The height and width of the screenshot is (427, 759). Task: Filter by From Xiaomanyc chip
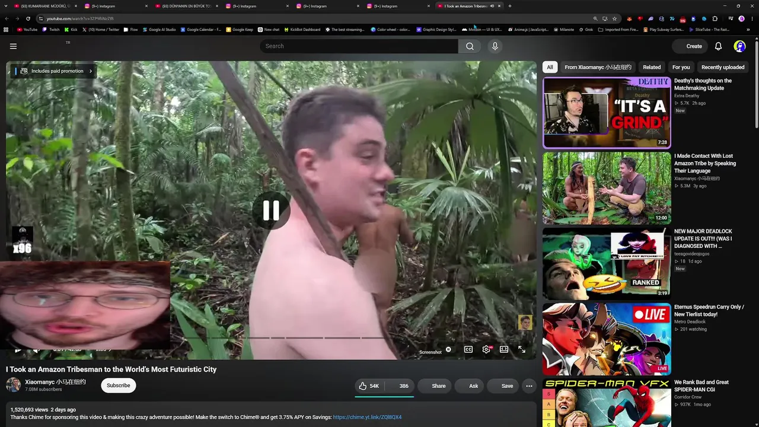coord(598,68)
